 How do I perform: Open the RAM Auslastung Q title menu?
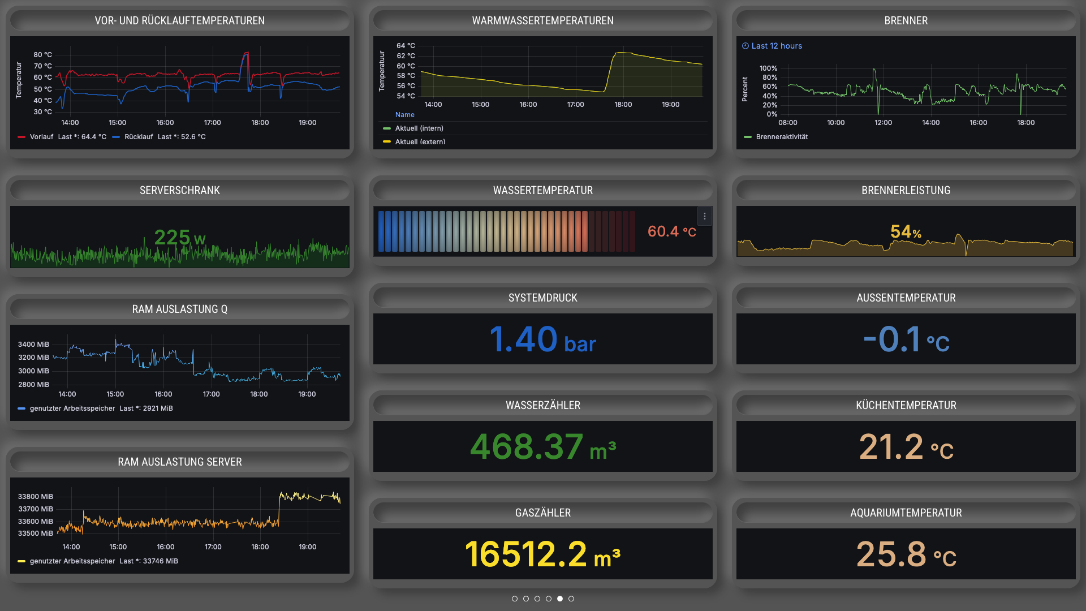coord(180,309)
